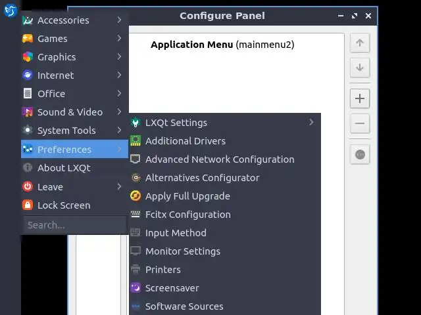The height and width of the screenshot is (315, 421).
Task: Select Advanced Network Configuration
Action: tap(219, 159)
